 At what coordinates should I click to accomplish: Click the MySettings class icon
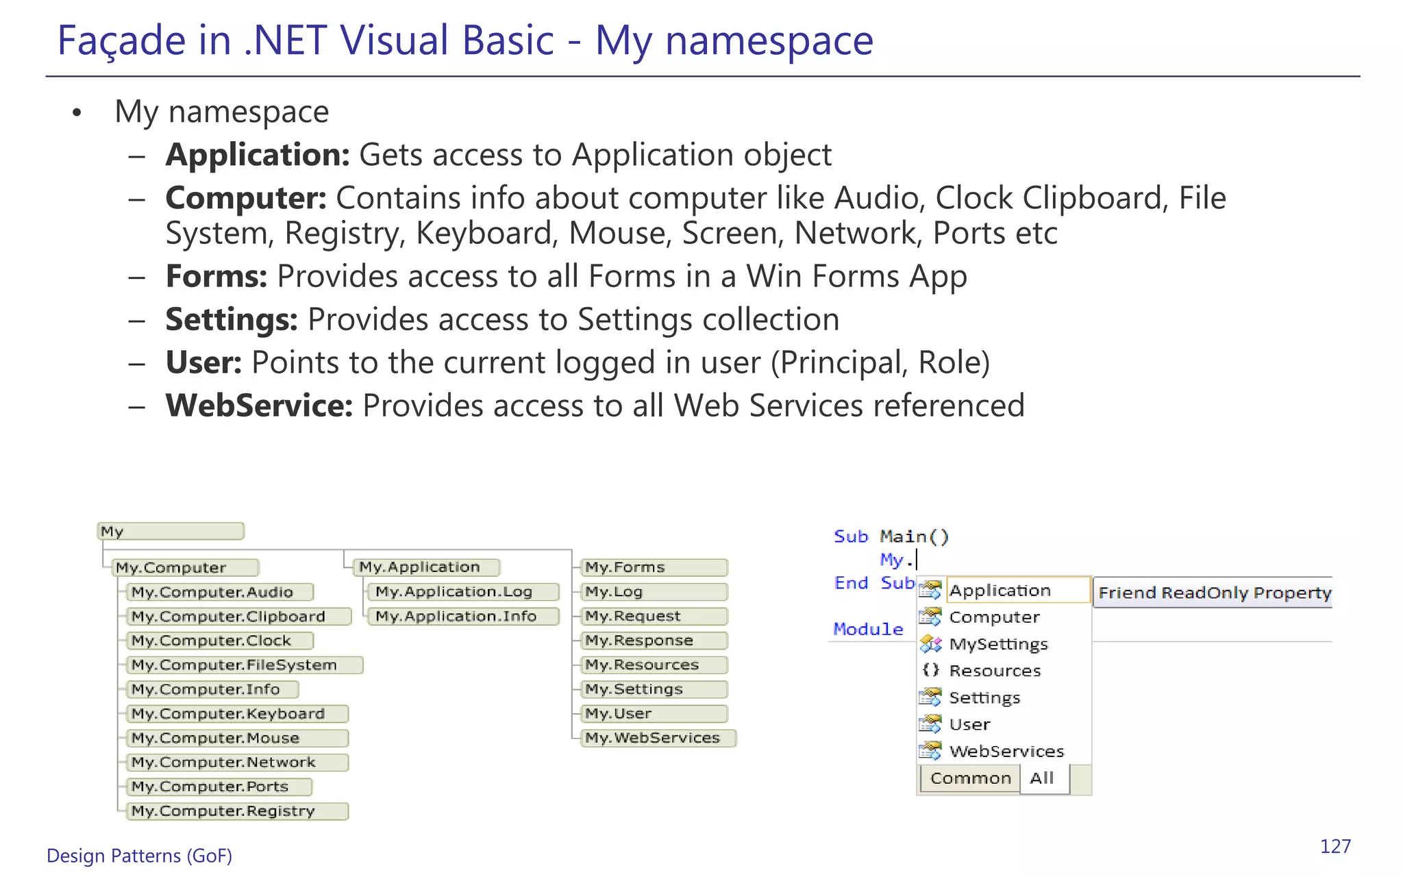[930, 644]
